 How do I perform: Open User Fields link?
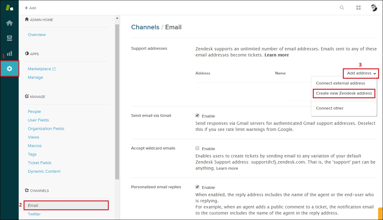[38, 120]
